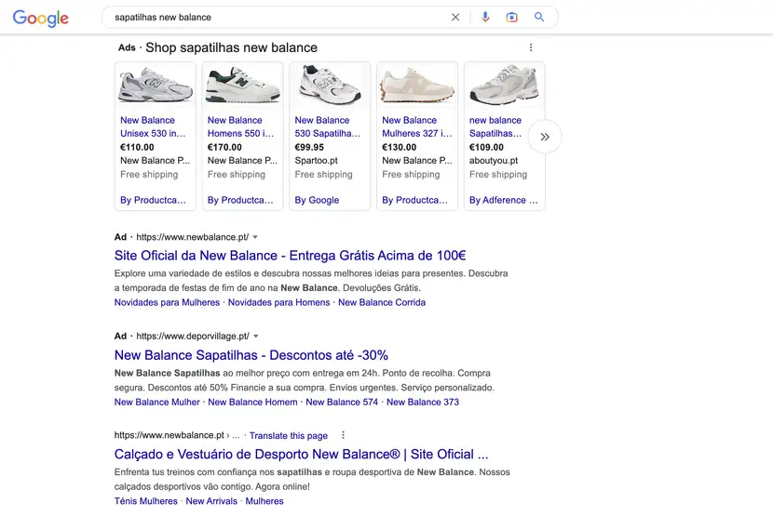Expand the dropdown arrow beside newbalance.pt ad URL
This screenshot has width=773, height=516.
coord(255,237)
